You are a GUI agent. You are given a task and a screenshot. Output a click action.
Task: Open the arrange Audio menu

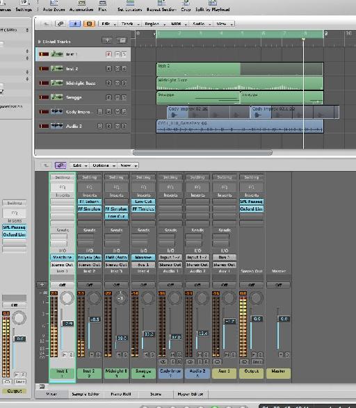[201, 24]
